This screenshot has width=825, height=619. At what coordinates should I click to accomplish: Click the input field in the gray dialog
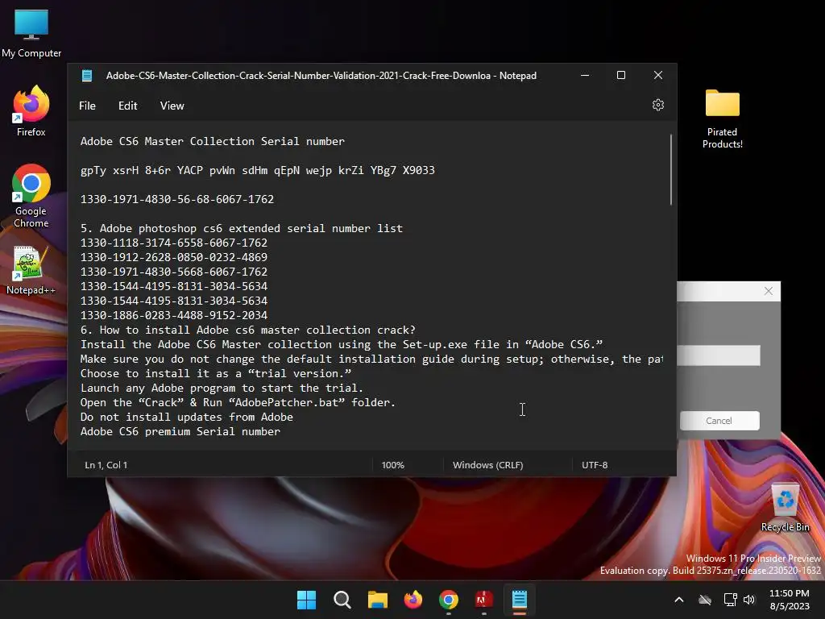(718, 355)
